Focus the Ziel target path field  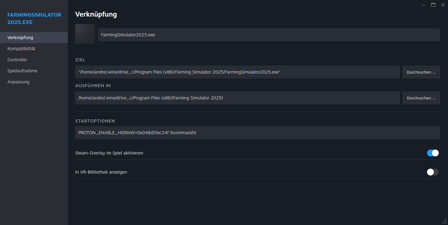pos(237,72)
